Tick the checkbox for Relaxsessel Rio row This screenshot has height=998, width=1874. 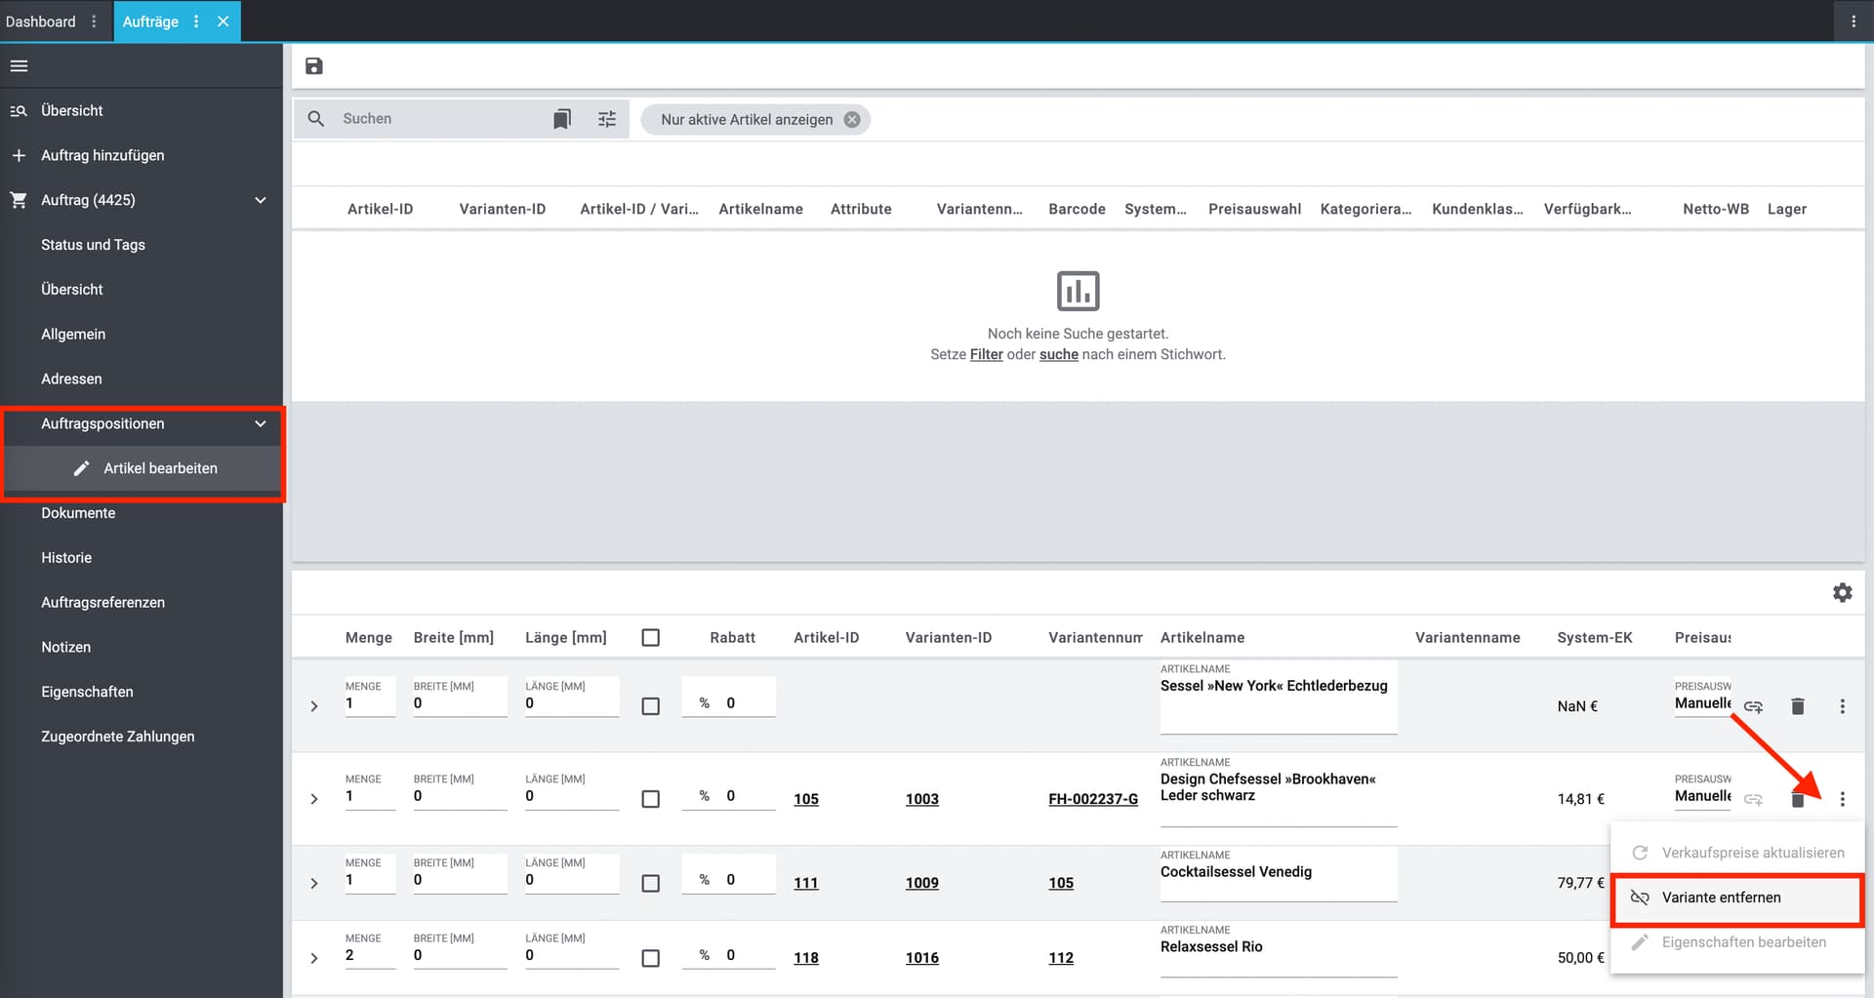pyautogui.click(x=651, y=958)
